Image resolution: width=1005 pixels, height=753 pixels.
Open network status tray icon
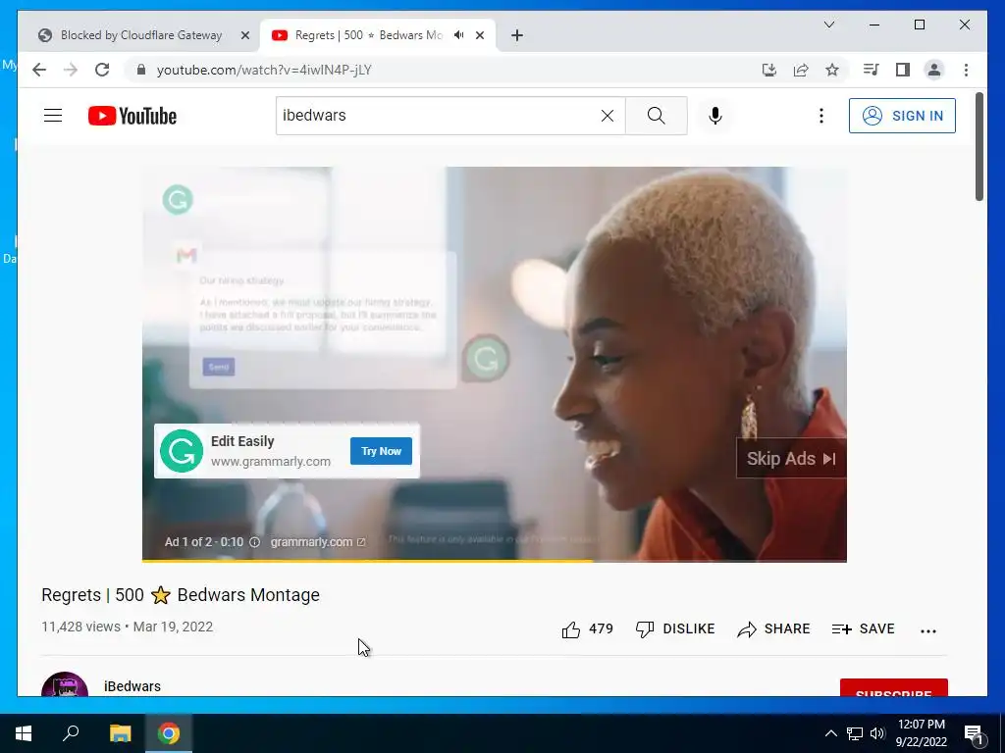pyautogui.click(x=855, y=733)
